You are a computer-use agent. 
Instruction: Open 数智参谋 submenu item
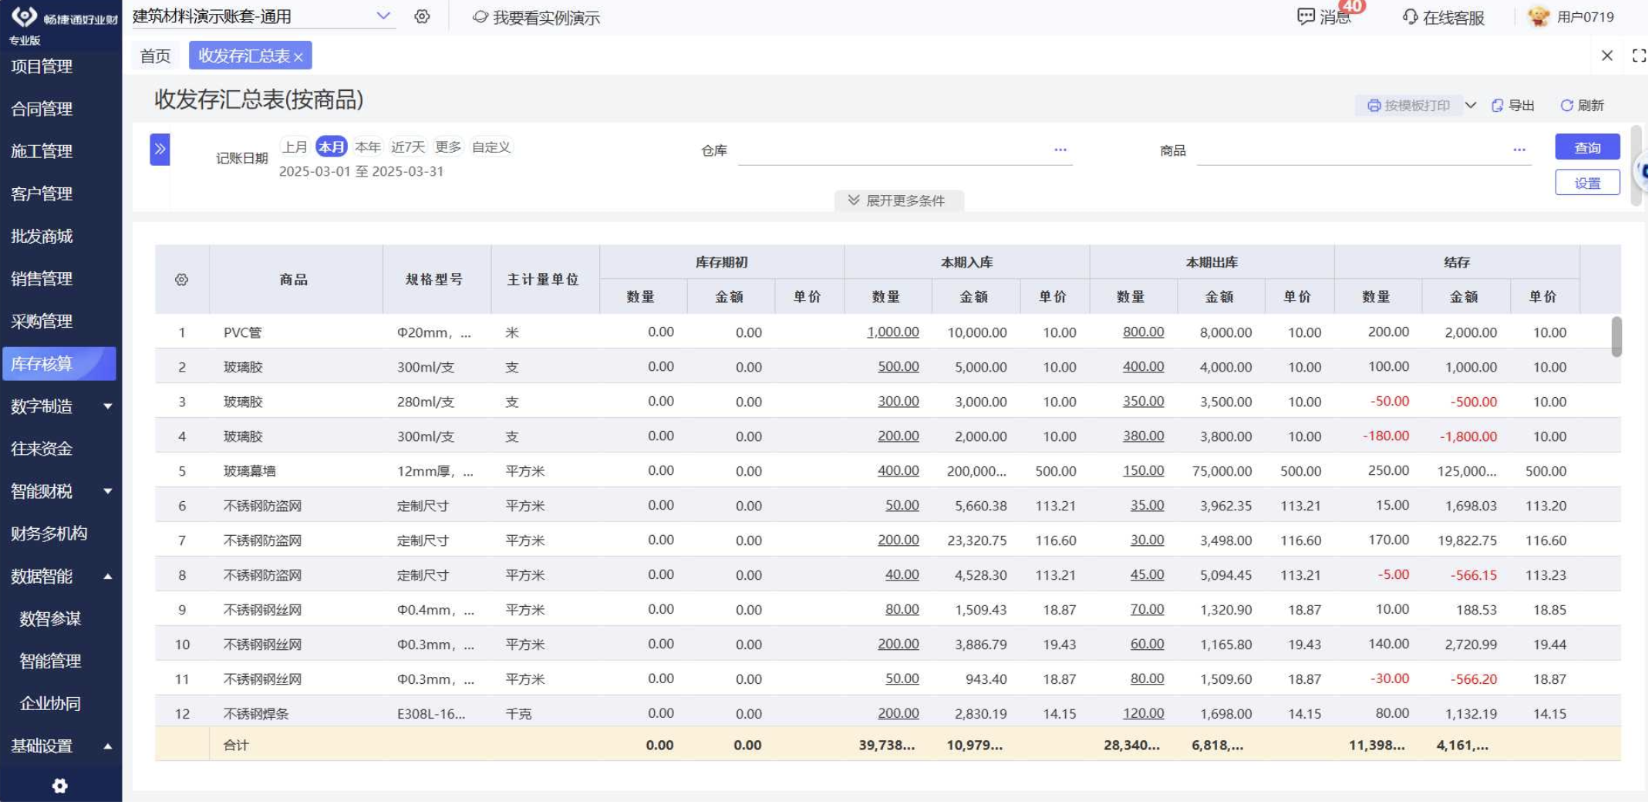click(50, 619)
